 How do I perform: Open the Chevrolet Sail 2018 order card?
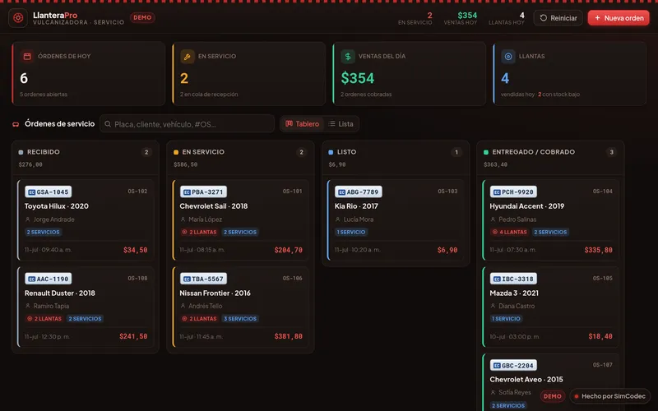coord(240,220)
